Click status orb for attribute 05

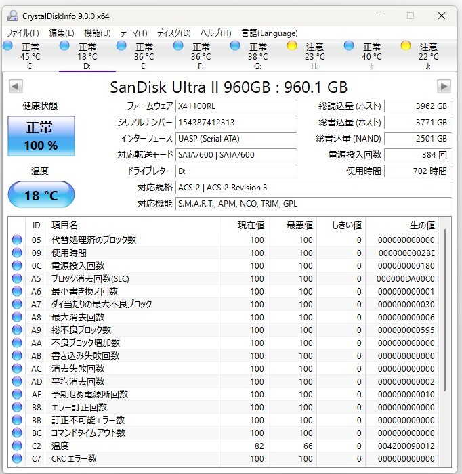17,240
